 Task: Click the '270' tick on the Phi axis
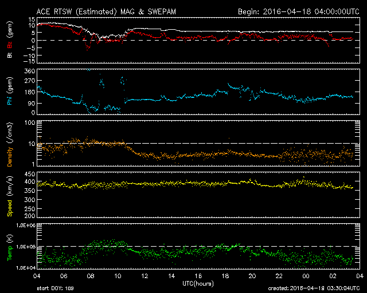pyautogui.click(x=30, y=81)
